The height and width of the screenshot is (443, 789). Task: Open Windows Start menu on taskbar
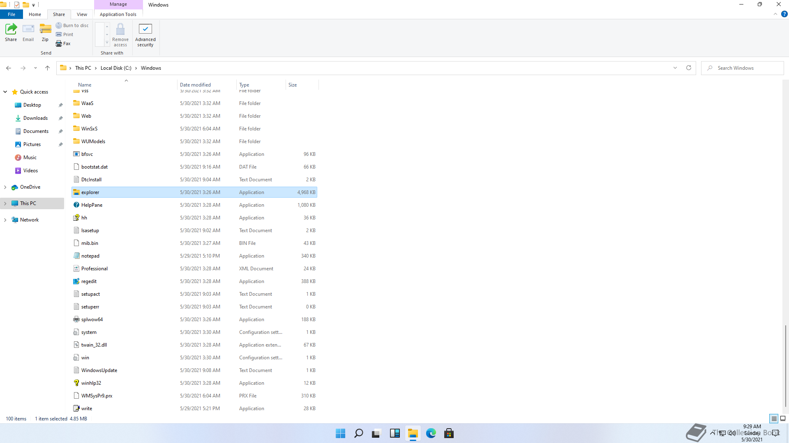click(x=340, y=433)
